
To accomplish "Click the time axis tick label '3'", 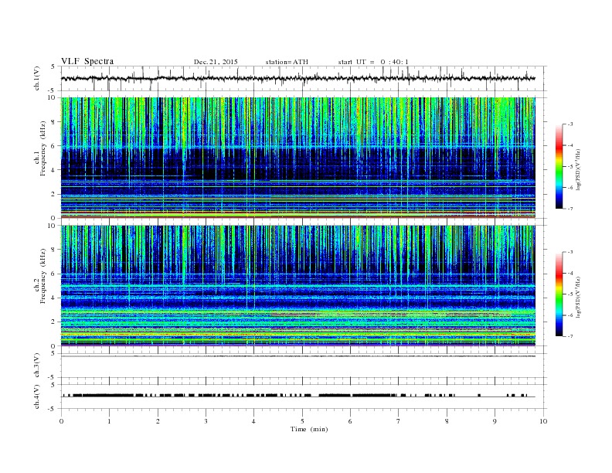I will pyautogui.click(x=206, y=421).
